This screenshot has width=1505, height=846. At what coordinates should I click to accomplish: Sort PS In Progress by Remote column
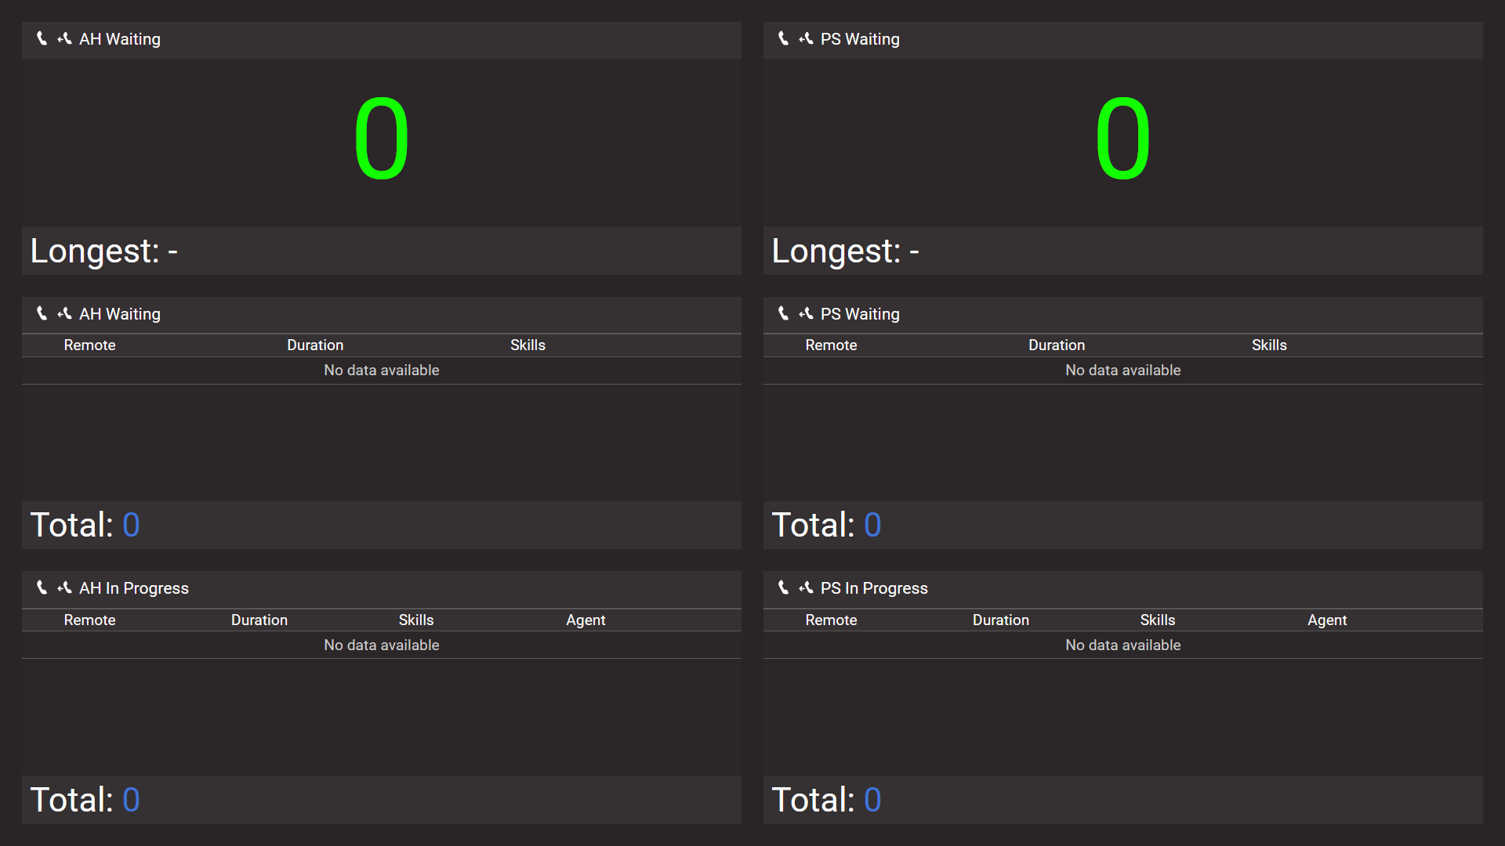[831, 620]
